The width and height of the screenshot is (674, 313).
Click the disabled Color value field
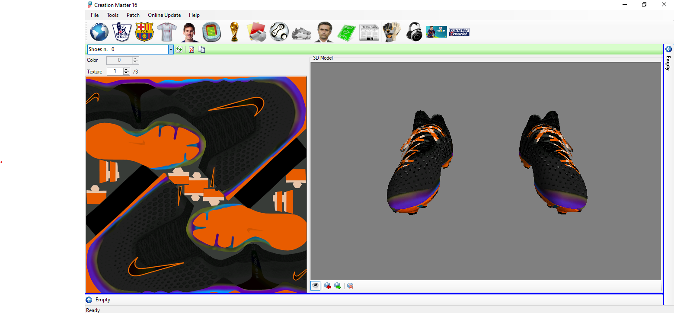[119, 60]
